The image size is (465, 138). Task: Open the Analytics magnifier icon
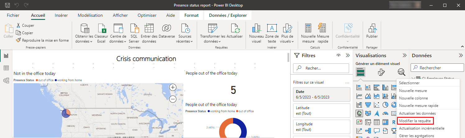click(402, 72)
